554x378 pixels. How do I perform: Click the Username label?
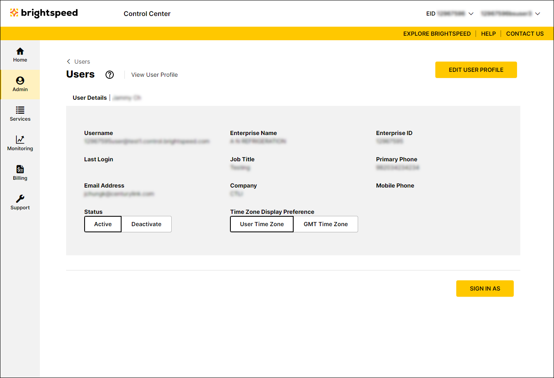(99, 133)
